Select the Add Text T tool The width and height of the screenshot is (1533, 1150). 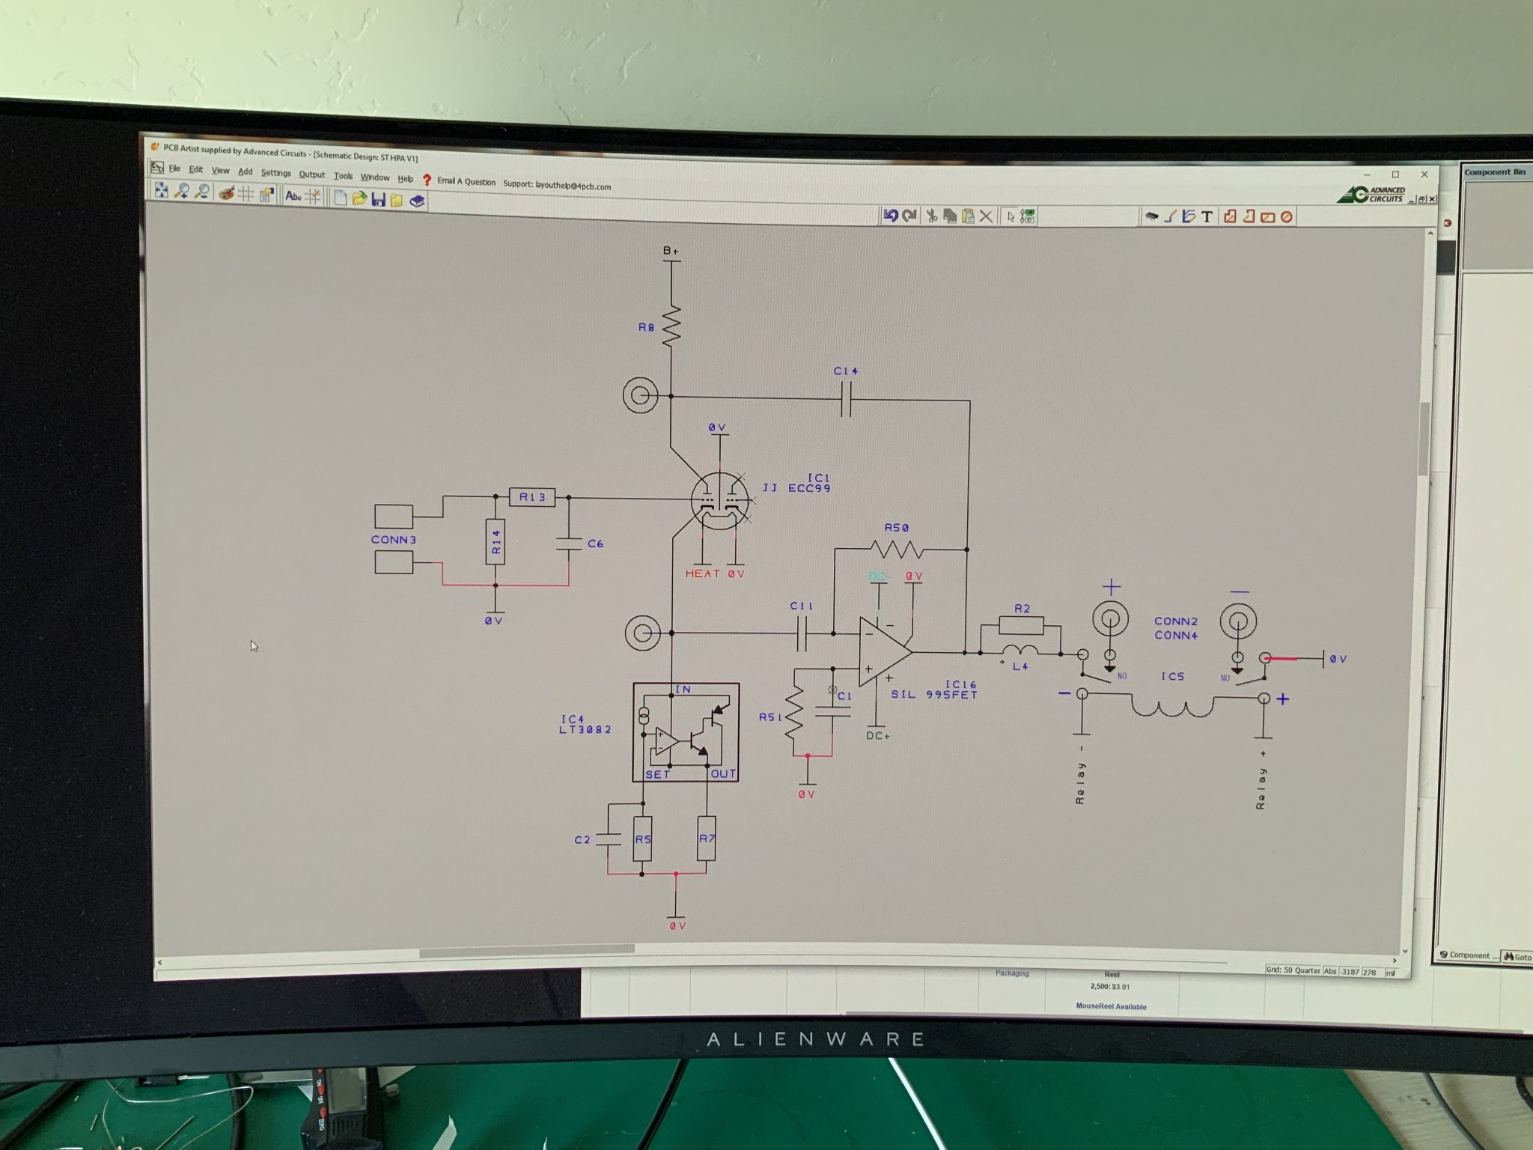click(x=1207, y=216)
